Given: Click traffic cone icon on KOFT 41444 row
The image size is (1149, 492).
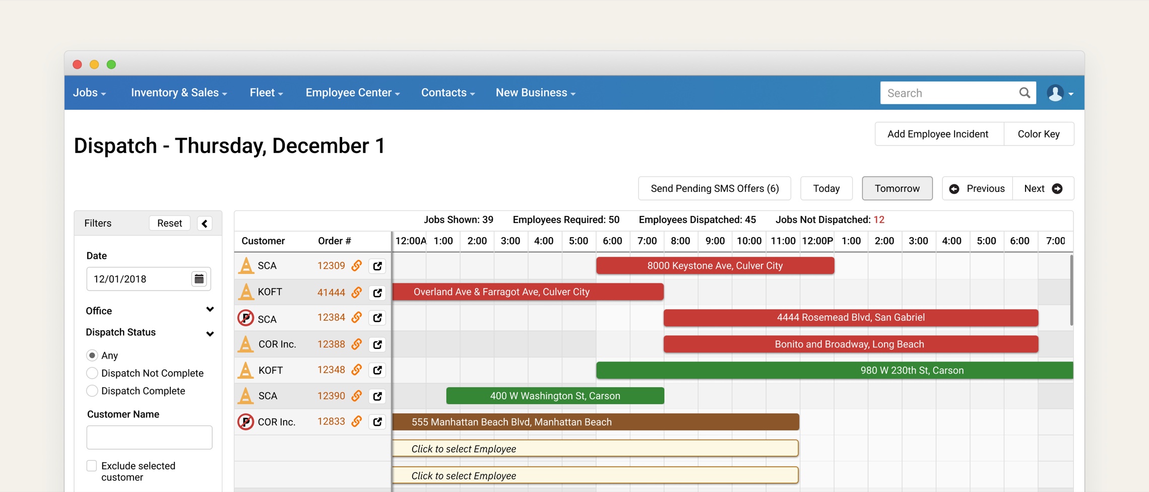Looking at the screenshot, I should point(246,292).
